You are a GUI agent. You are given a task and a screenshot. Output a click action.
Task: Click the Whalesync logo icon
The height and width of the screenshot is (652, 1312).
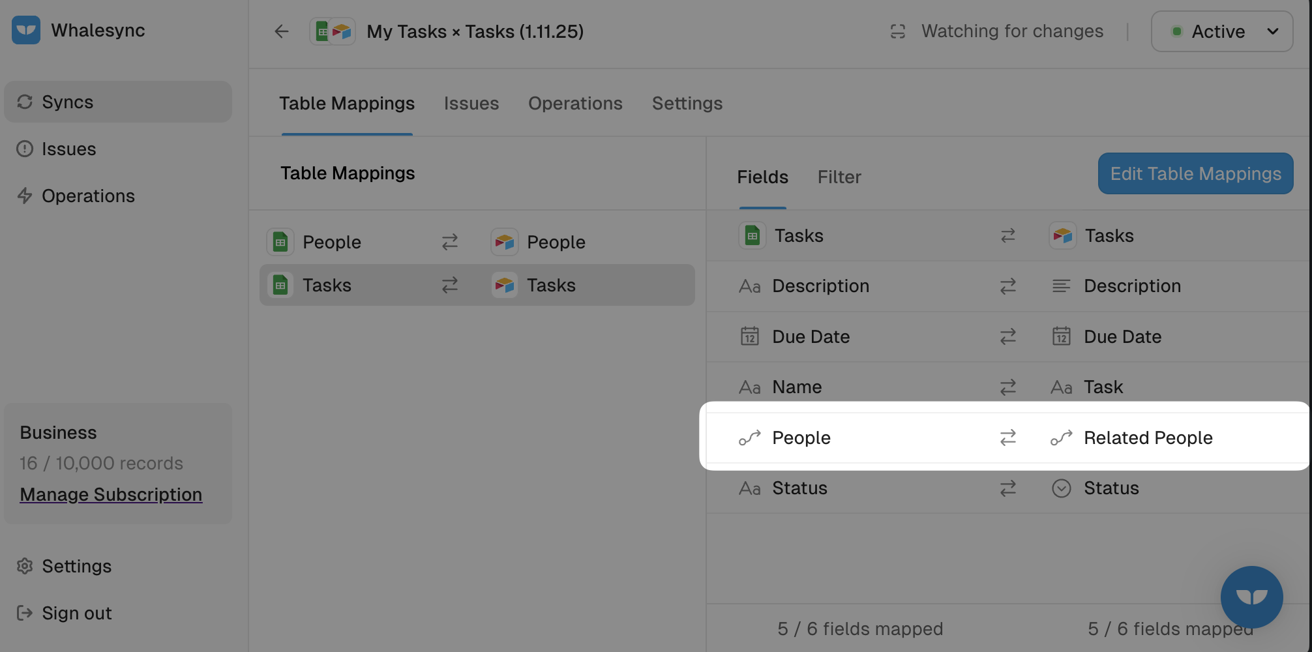(x=26, y=31)
